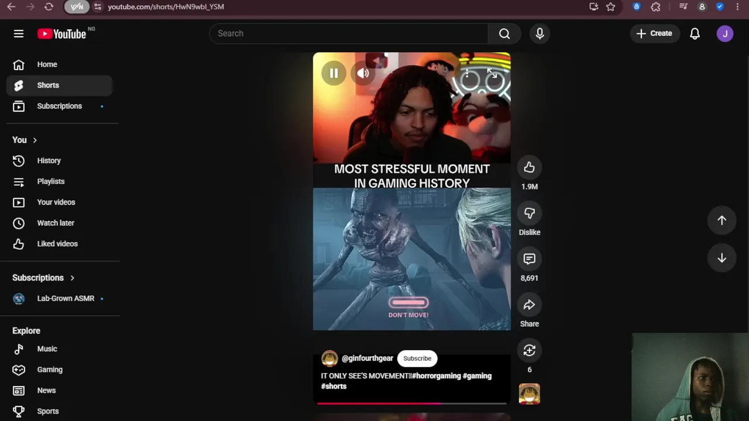The width and height of the screenshot is (749, 421).
Task: Explore Music category
Action: point(60,349)
